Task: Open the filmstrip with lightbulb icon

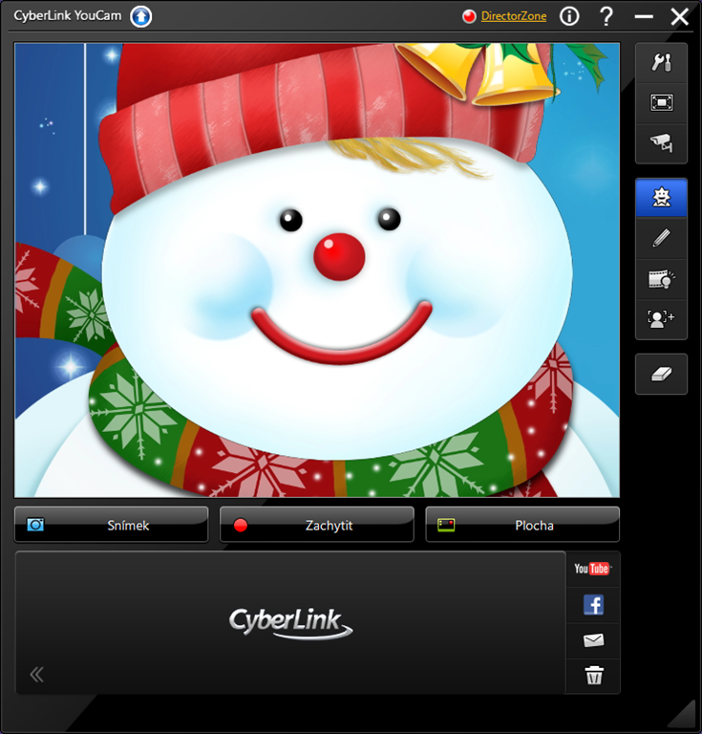Action: pyautogui.click(x=661, y=278)
